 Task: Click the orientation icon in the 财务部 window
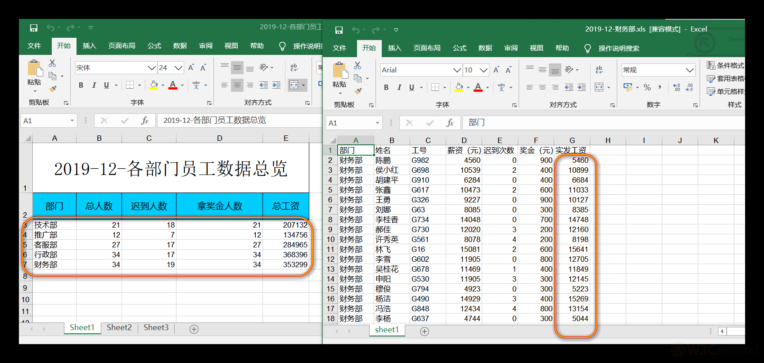click(x=569, y=70)
